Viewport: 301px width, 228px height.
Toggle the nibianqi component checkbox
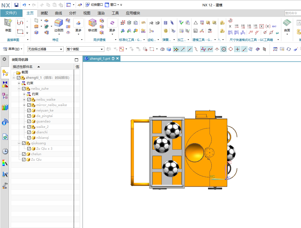pyautogui.click(x=29, y=138)
